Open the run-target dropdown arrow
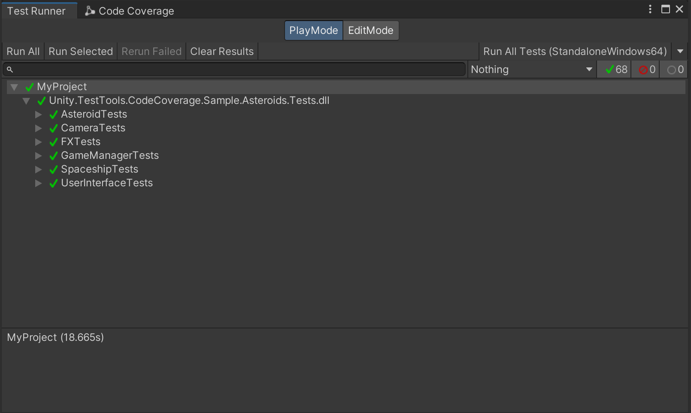Viewport: 691px width, 413px height. pos(680,52)
